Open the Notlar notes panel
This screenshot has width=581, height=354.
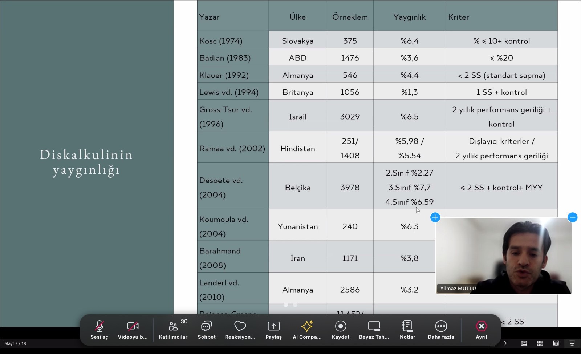click(407, 330)
